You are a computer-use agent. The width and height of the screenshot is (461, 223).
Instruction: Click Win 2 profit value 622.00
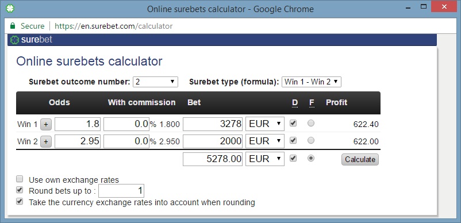366,141
